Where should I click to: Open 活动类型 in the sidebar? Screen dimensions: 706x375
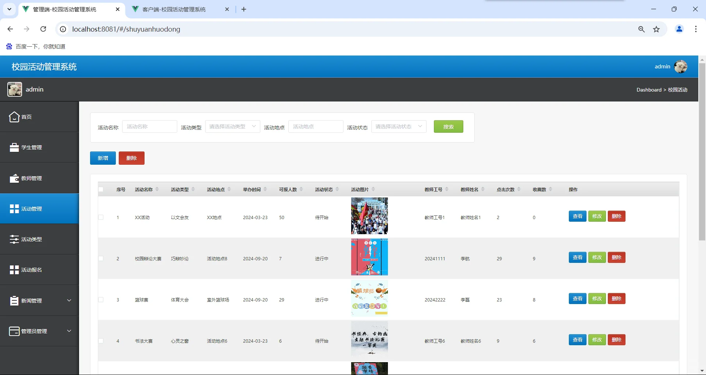39,239
